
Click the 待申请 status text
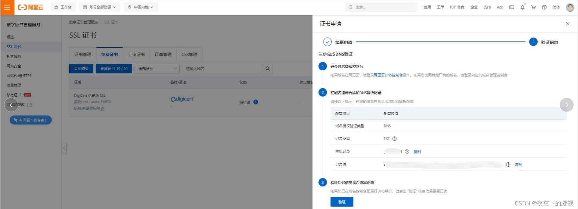(245, 102)
